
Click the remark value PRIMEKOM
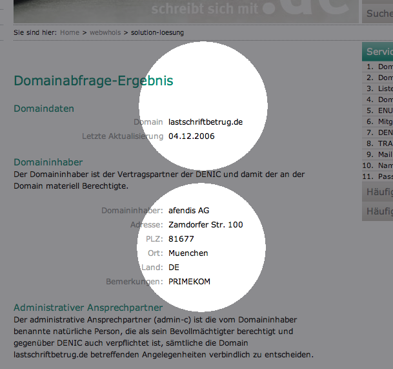[x=189, y=282]
